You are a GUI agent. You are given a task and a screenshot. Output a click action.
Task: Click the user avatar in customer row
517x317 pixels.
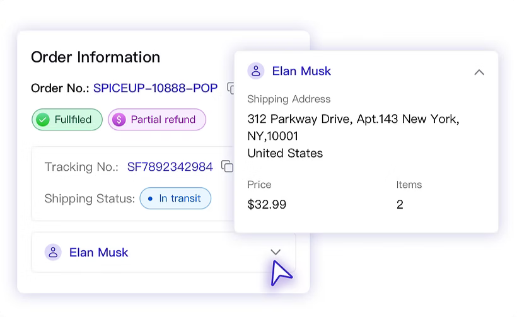(53, 252)
